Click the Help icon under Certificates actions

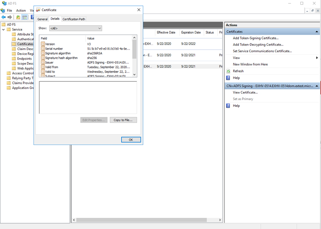coord(228,78)
